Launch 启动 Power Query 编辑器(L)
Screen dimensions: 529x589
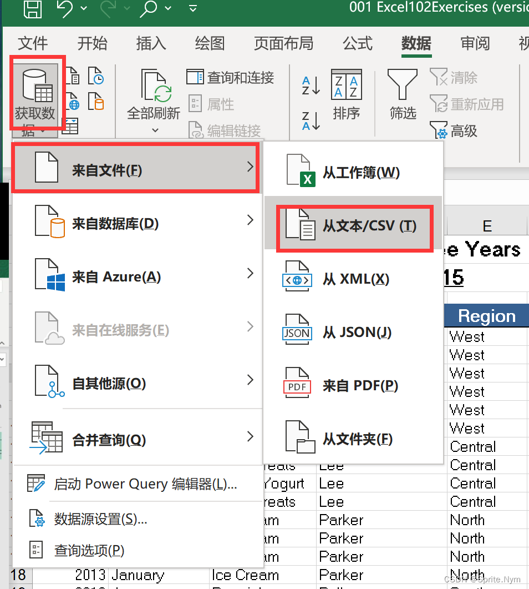[x=138, y=484]
